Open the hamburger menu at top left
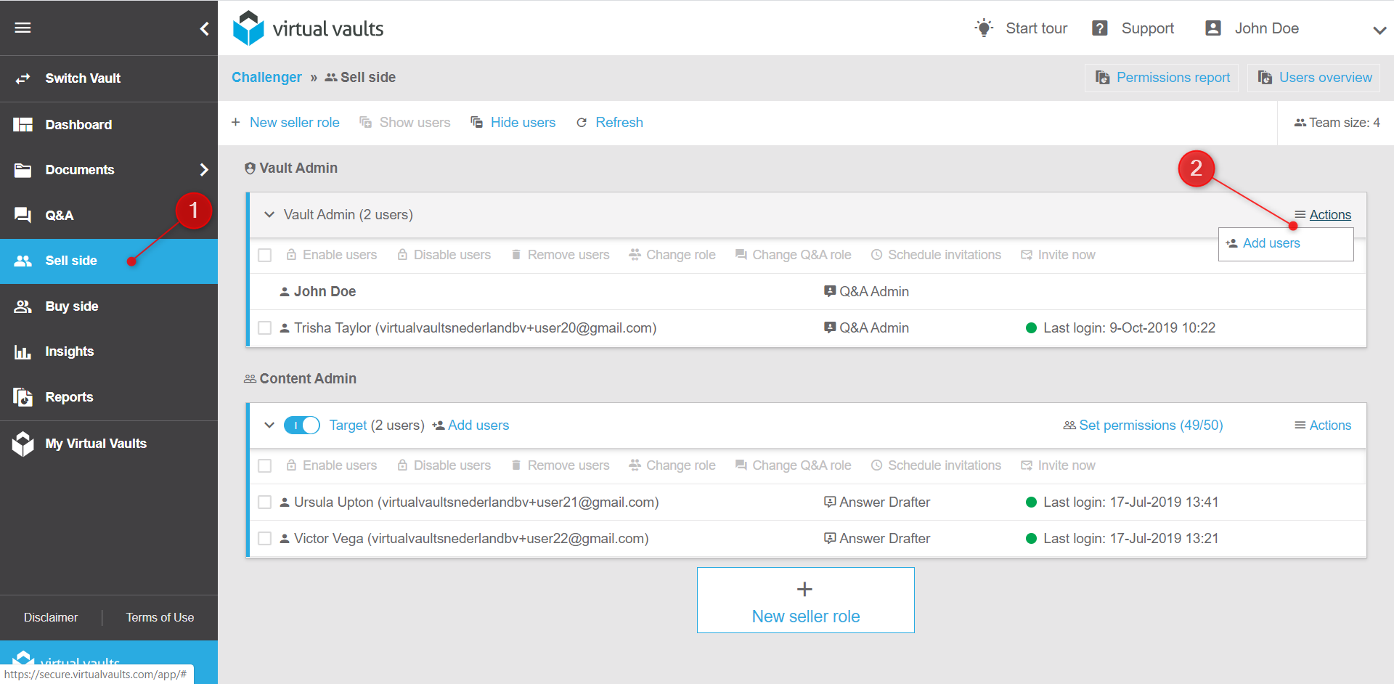The width and height of the screenshot is (1394, 684). click(x=23, y=28)
